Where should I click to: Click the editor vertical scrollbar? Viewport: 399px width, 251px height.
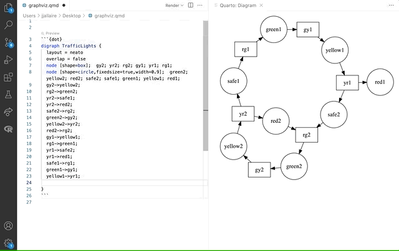pos(206,87)
